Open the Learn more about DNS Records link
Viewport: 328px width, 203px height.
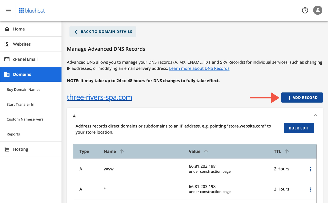click(x=199, y=68)
